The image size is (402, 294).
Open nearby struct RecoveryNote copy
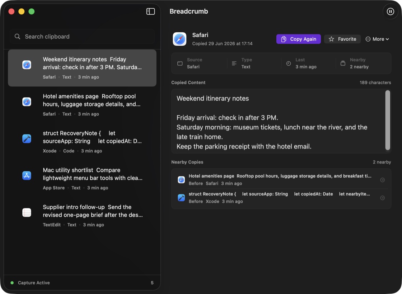[x=281, y=198]
